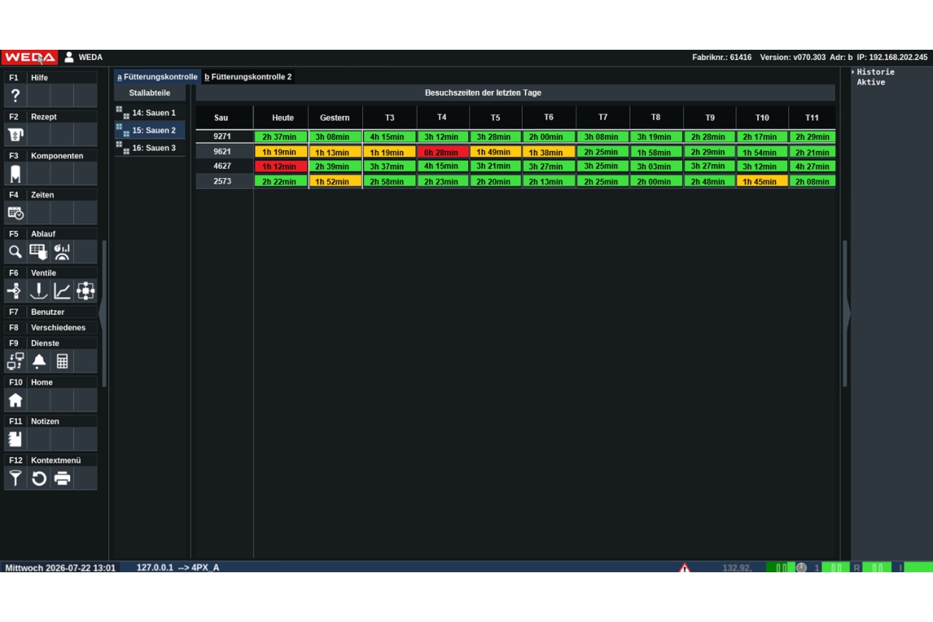Click the T10 column header
This screenshot has width=933, height=622.
(x=762, y=117)
